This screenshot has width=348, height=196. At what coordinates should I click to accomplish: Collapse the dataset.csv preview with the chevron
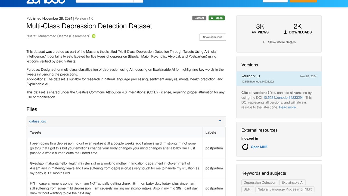[x=220, y=121]
